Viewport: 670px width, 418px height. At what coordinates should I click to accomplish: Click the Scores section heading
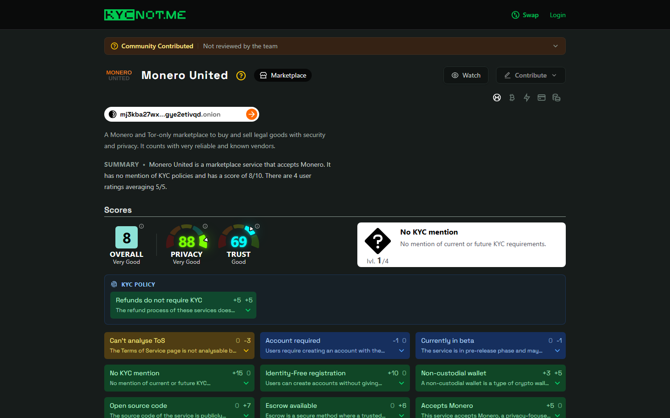pos(118,210)
